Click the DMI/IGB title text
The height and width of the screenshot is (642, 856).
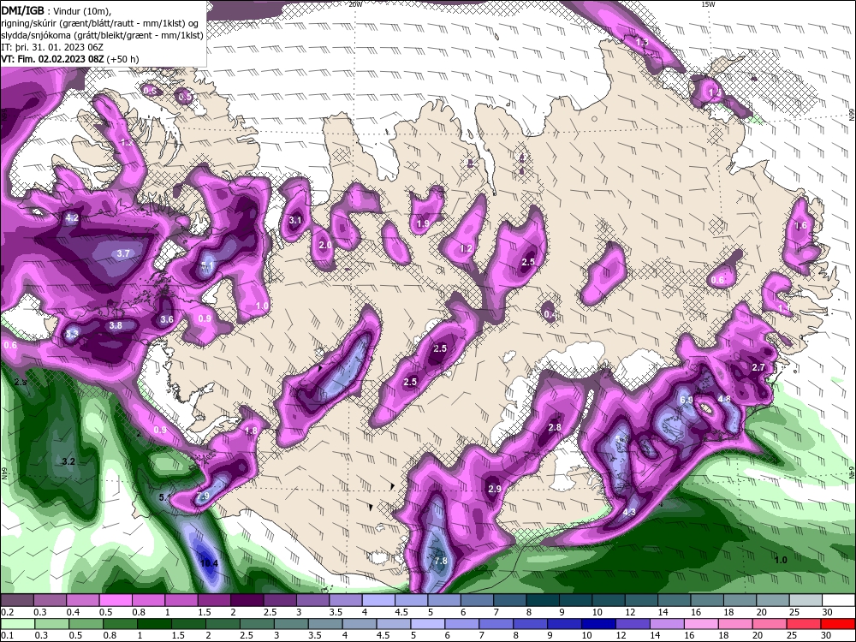pyautogui.click(x=22, y=9)
